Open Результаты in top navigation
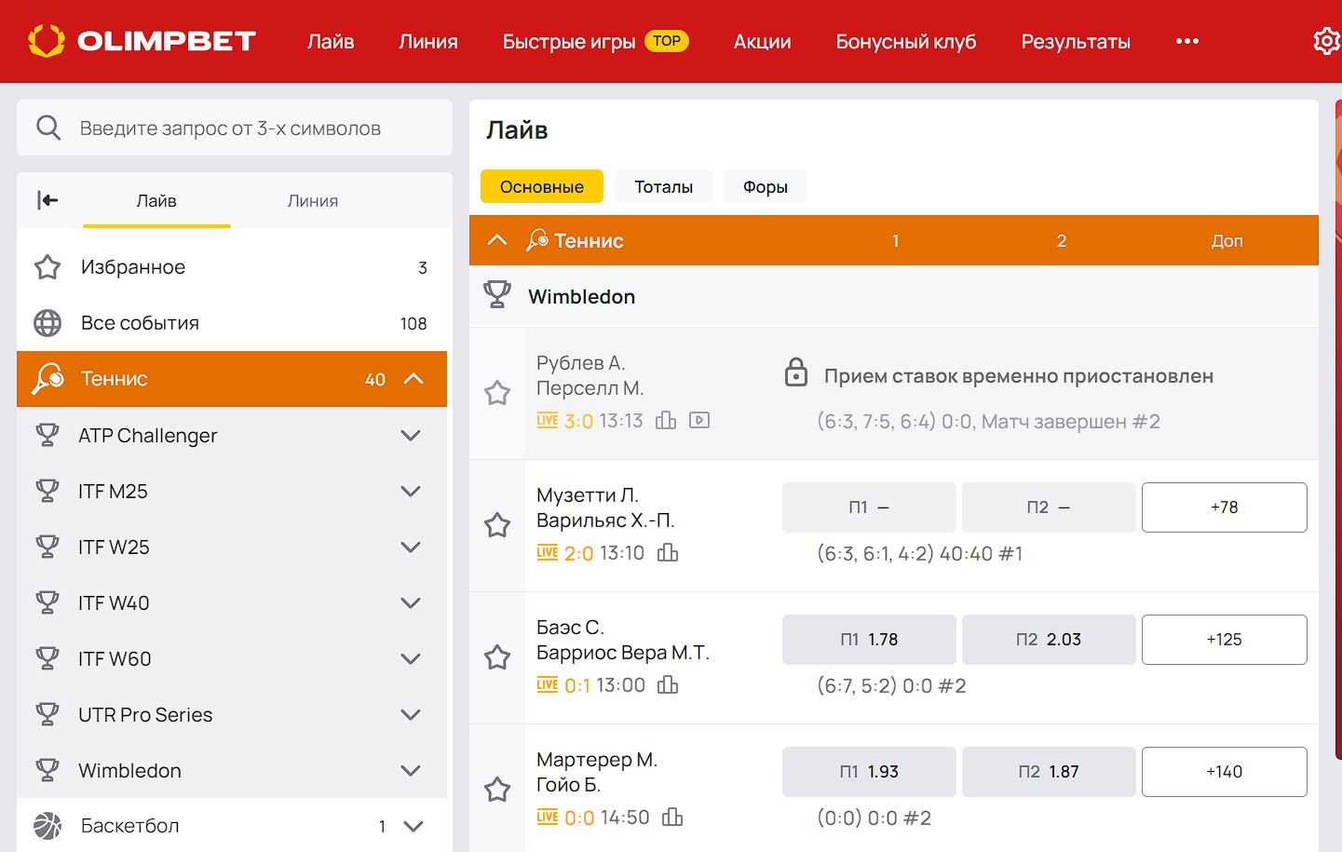 coord(1076,41)
